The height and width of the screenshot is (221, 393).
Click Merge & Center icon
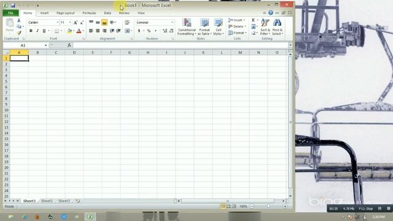pos(127,31)
